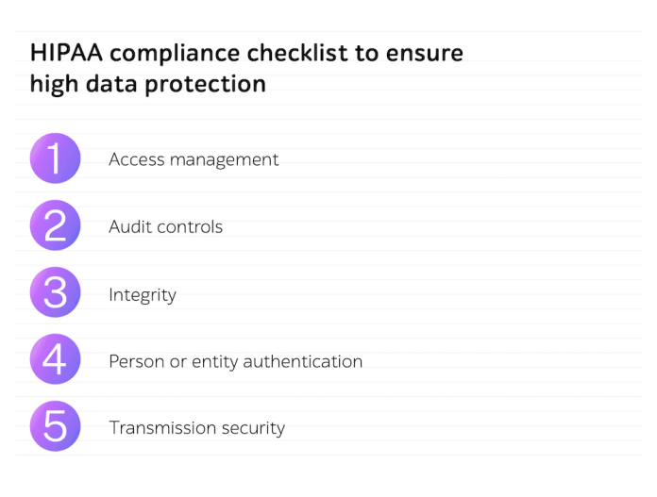Select the word protection in the title
This screenshot has width=657, height=497.
(206, 85)
